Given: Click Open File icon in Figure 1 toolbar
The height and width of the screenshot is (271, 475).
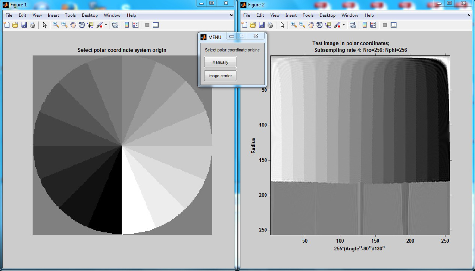Looking at the screenshot, I should [x=15, y=25].
